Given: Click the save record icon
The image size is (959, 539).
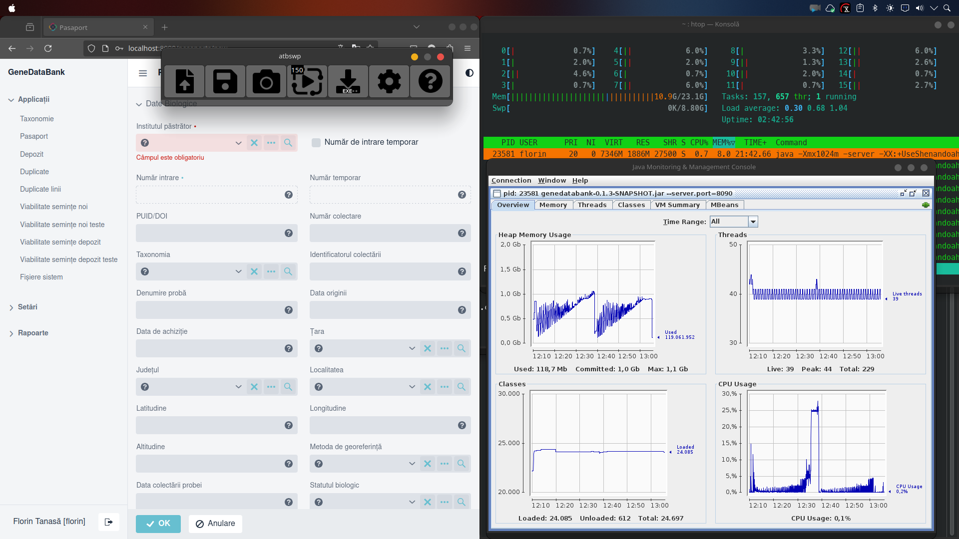Looking at the screenshot, I should (x=225, y=81).
